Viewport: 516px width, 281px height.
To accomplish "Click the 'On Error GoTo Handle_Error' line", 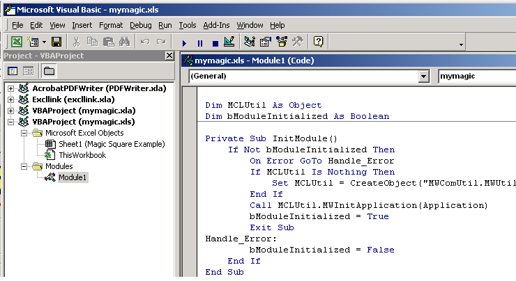I will (x=321, y=161).
